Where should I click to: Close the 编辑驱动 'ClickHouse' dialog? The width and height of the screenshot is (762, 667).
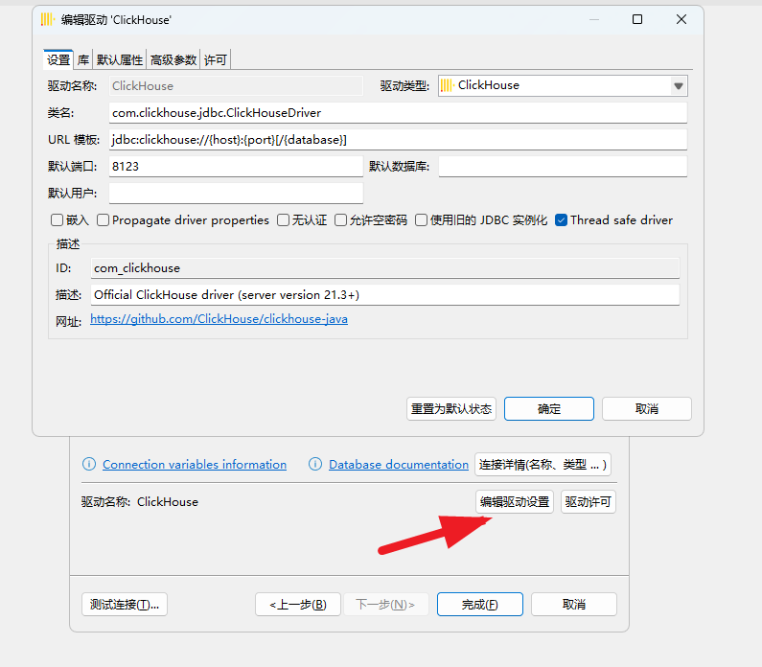pyautogui.click(x=681, y=19)
